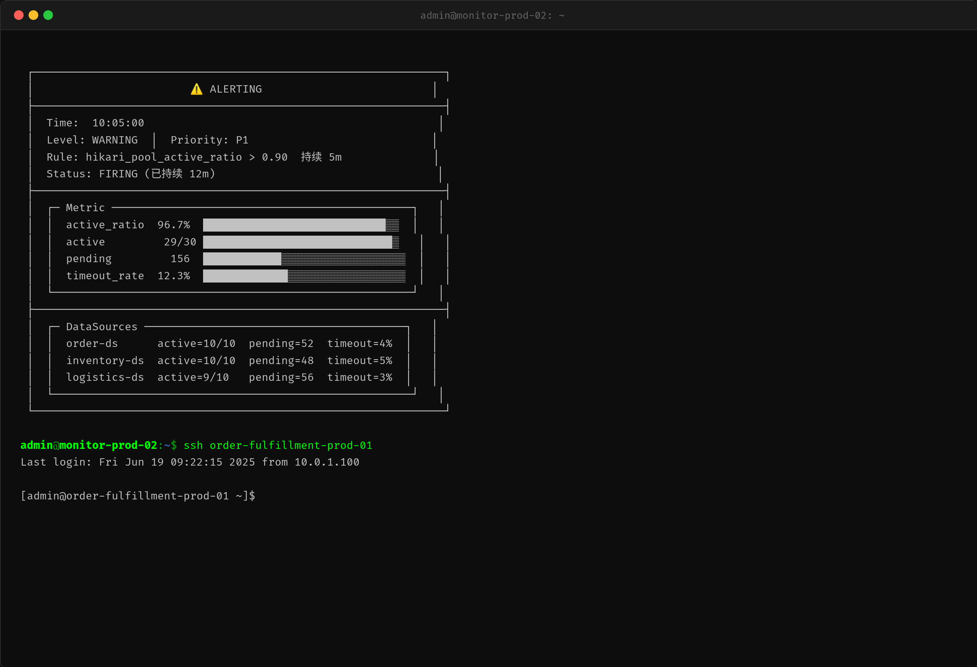Click logistics-ds active=9/10 value
Image resolution: width=977 pixels, height=667 pixels.
point(193,378)
